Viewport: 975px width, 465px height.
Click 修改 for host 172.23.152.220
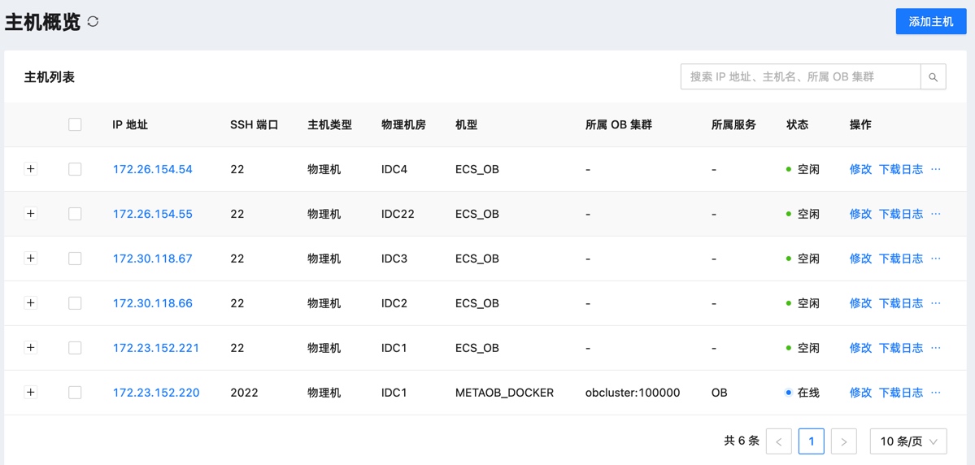pyautogui.click(x=860, y=393)
